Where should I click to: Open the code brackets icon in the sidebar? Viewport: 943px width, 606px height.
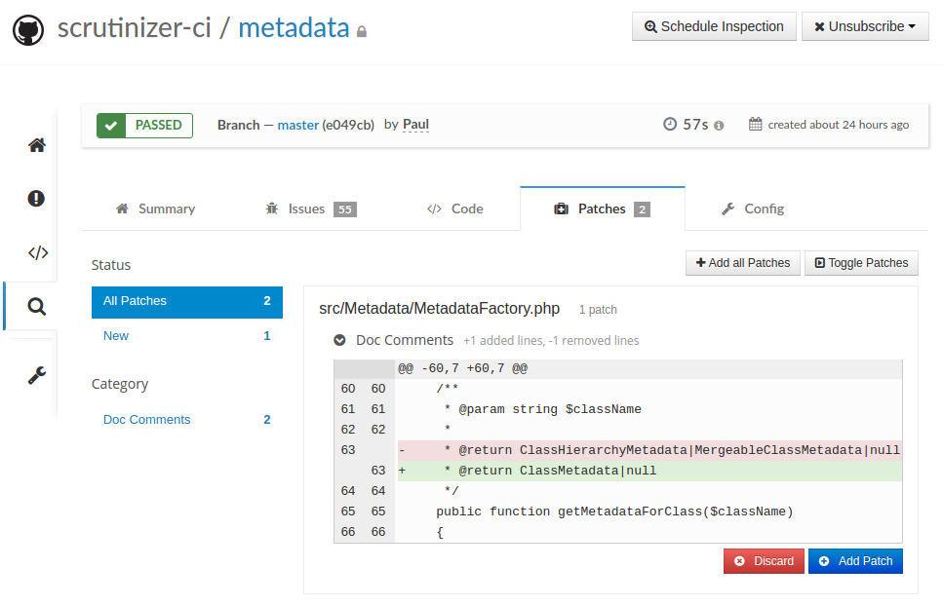38,253
